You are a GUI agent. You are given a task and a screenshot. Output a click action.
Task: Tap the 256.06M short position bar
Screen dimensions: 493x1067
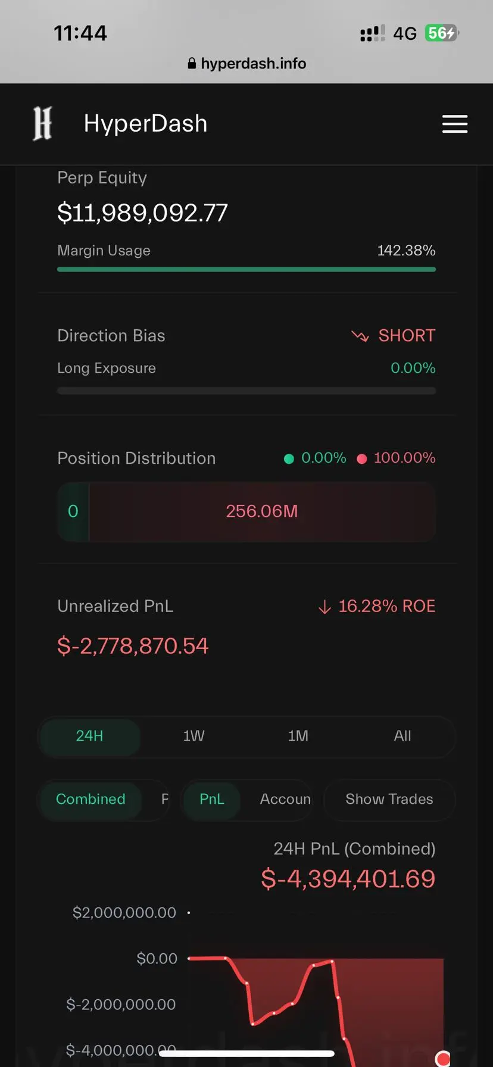pyautogui.click(x=263, y=512)
